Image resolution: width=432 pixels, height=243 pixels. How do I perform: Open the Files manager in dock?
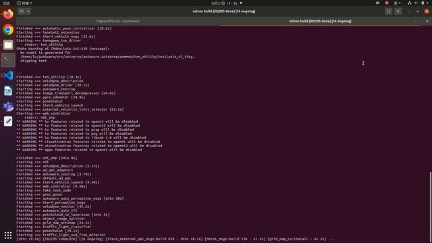pos(8,45)
